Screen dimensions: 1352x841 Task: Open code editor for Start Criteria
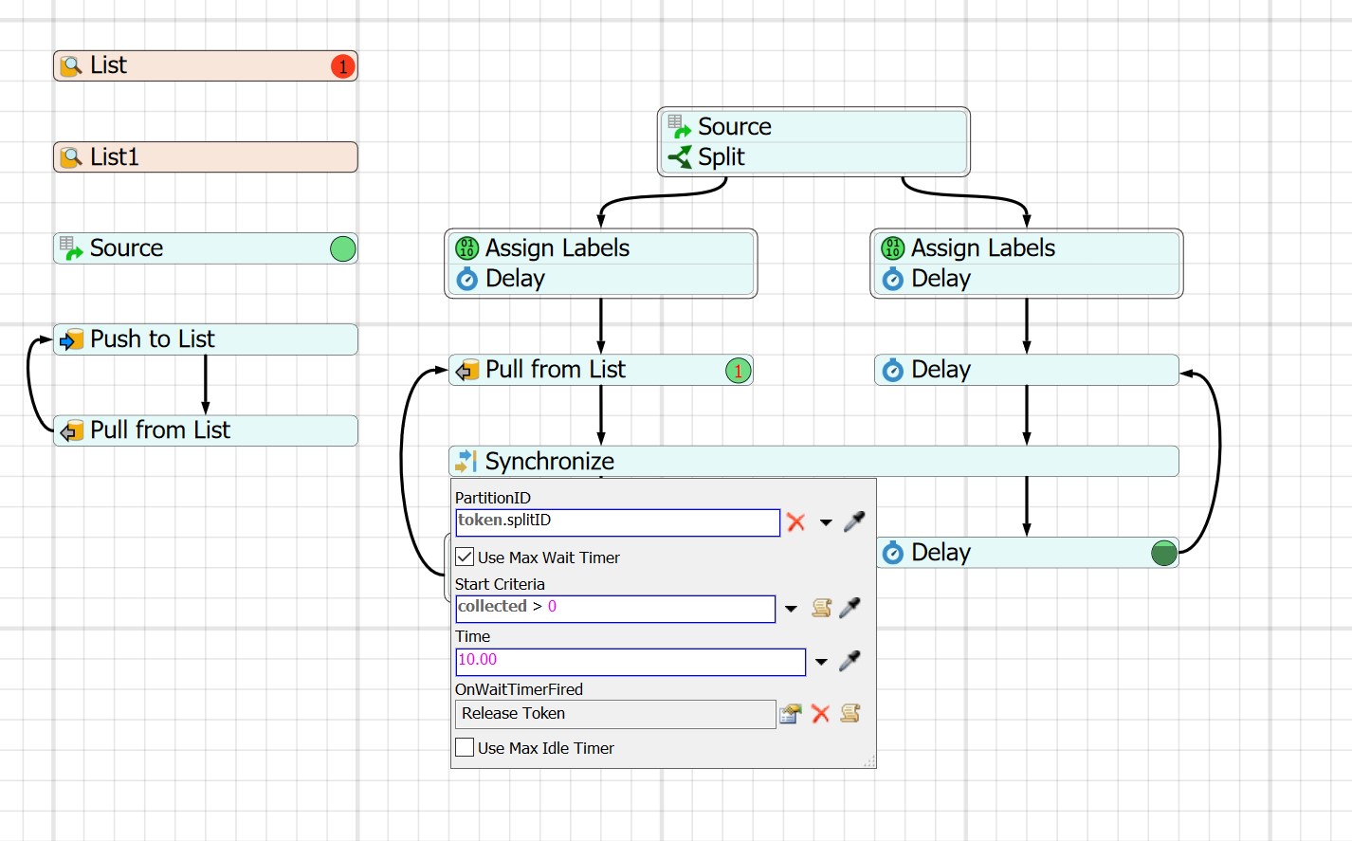821,608
